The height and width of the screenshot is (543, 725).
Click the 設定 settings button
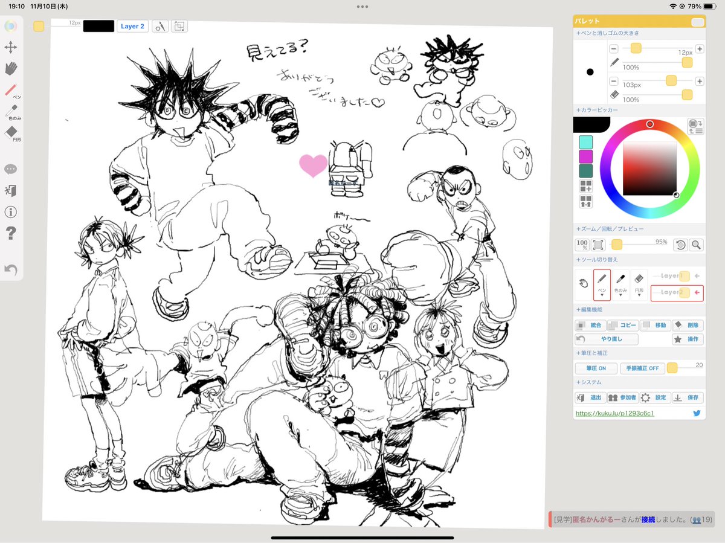(x=656, y=397)
